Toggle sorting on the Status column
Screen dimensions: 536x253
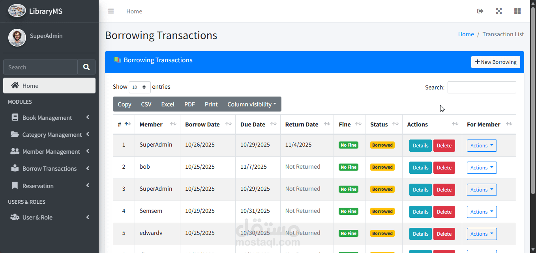(395, 124)
